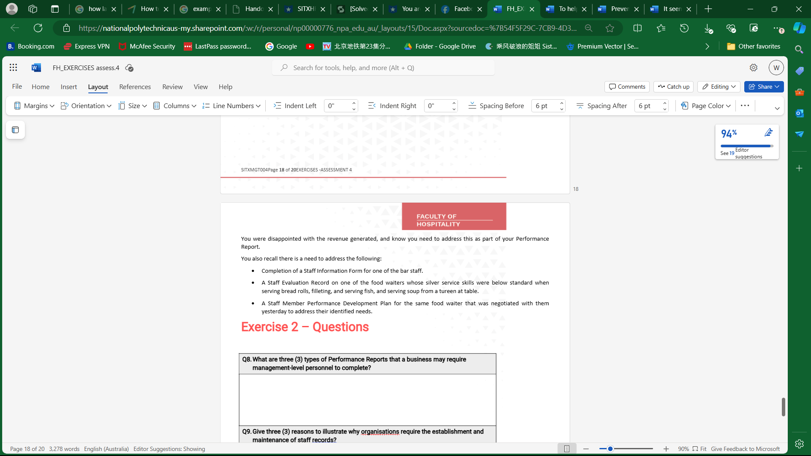Click the Fit page icon in status bar
The height and width of the screenshot is (456, 811).
click(695, 449)
